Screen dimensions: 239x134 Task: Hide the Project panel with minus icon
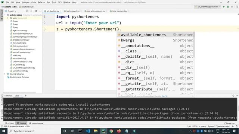pyautogui.click(x=40, y=11)
